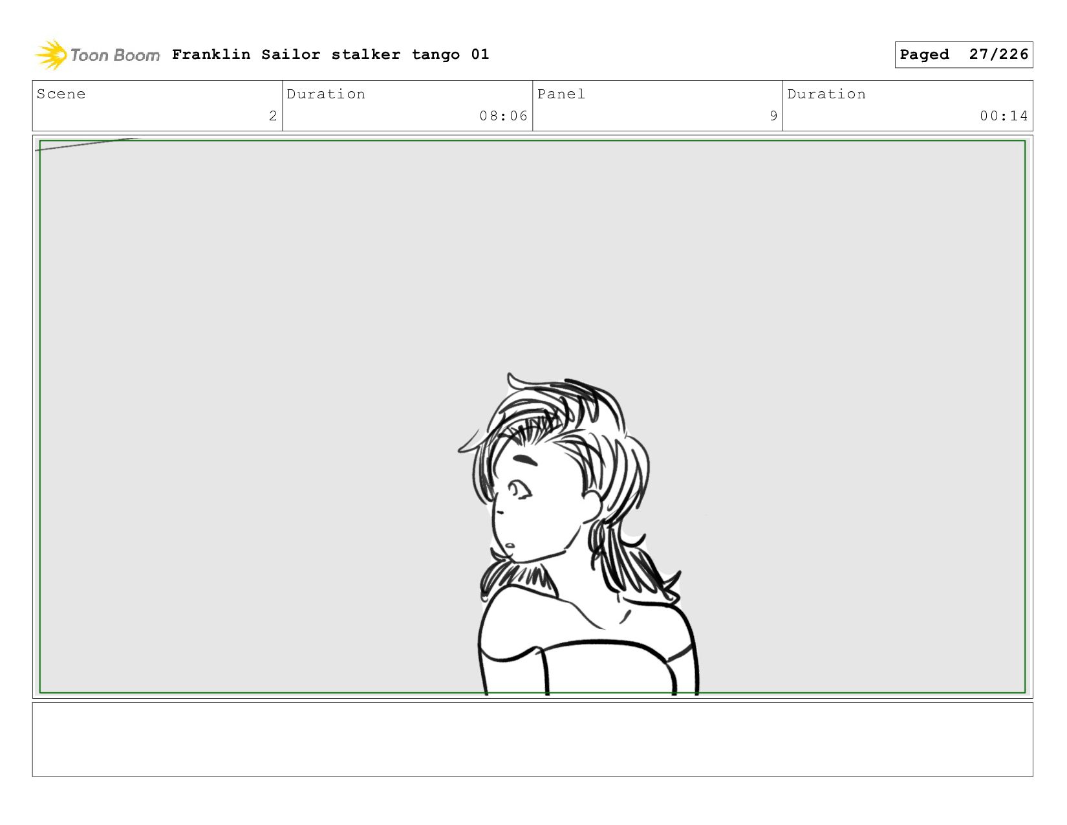Select the Franklin Sailor stalker tango 01 title
Image resolution: width=1067 pixels, height=825 pixels.
330,54
